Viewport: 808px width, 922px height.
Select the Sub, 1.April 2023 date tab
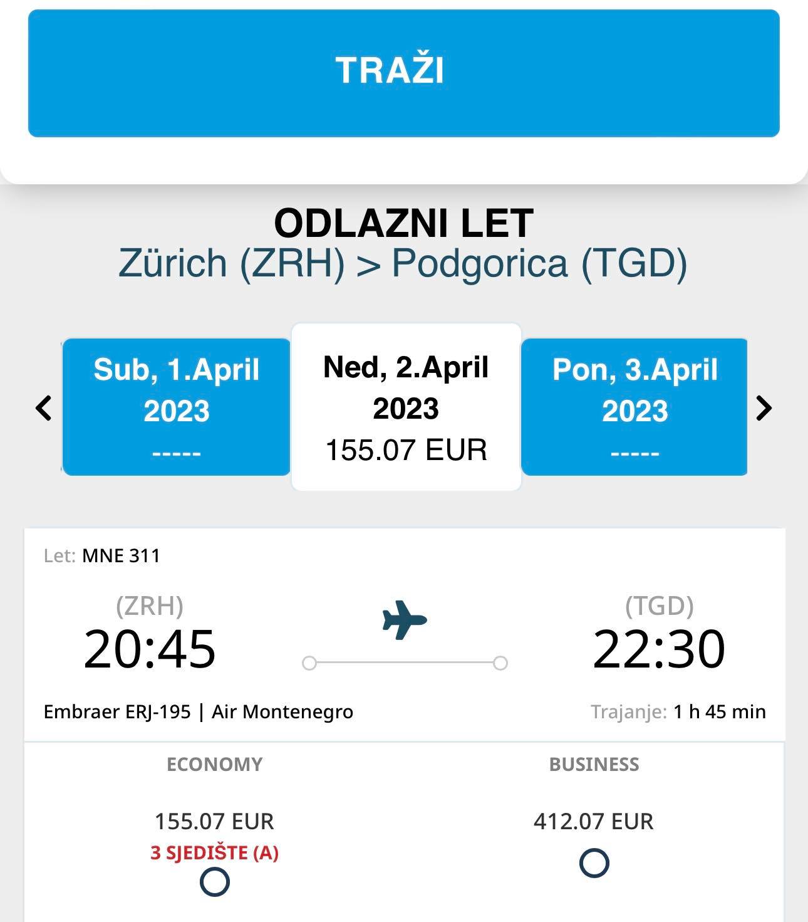pyautogui.click(x=176, y=407)
